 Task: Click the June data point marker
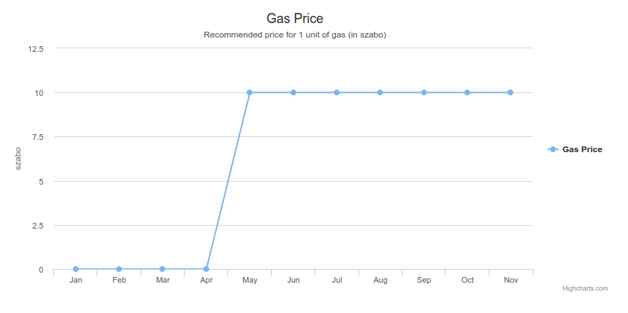[293, 92]
